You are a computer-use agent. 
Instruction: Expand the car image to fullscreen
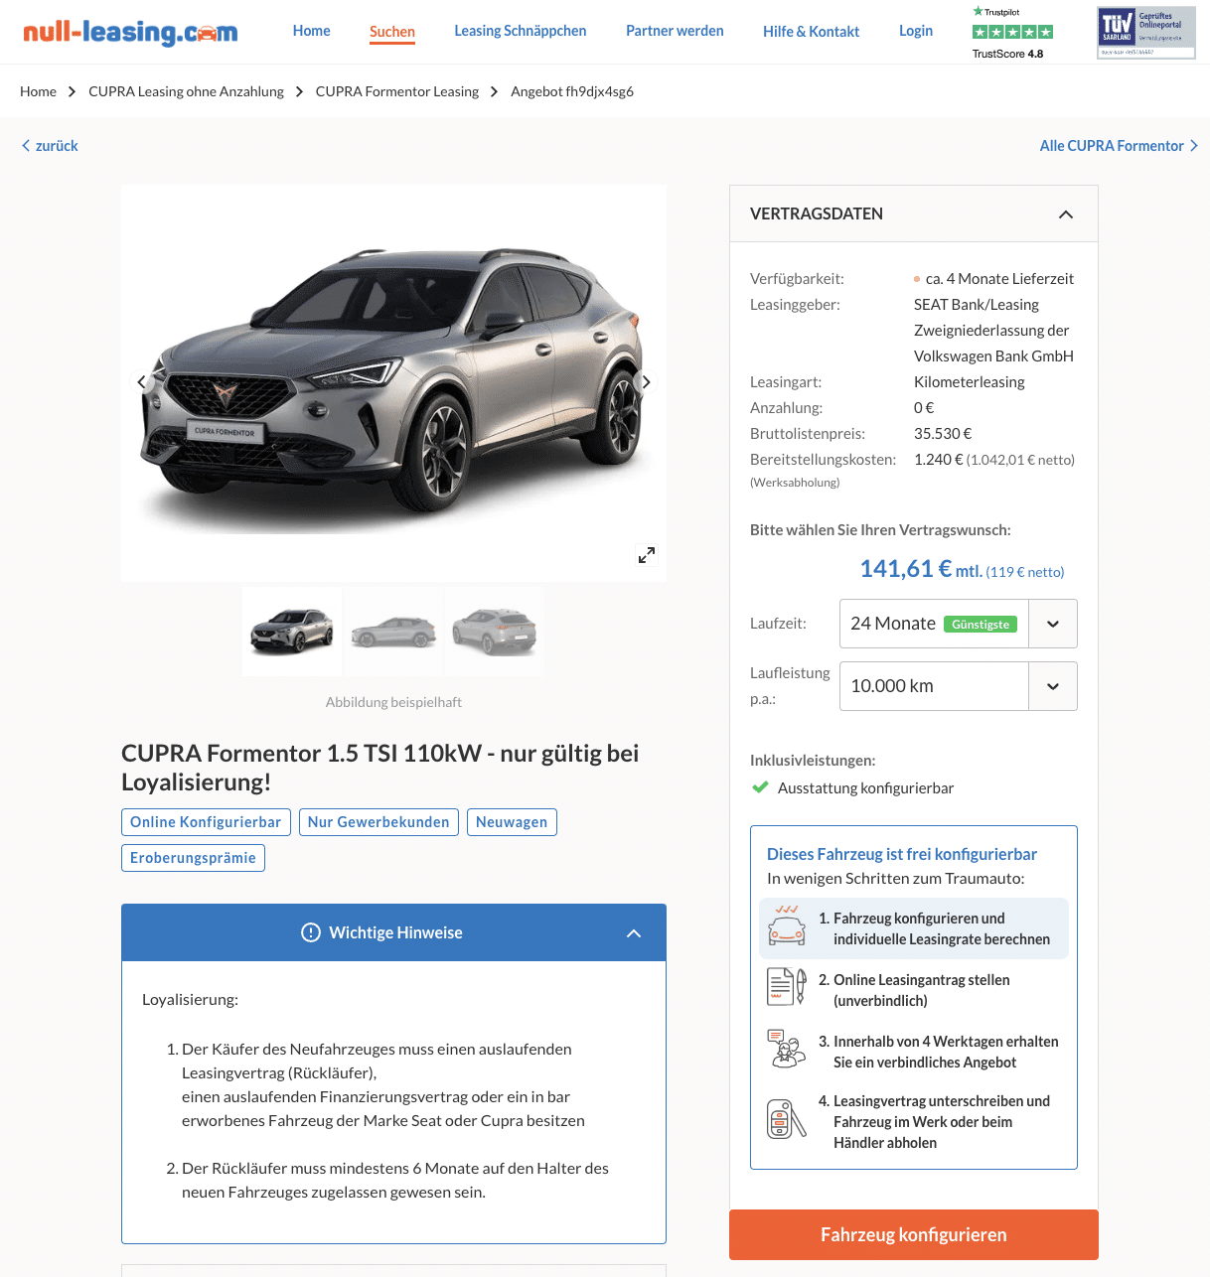[647, 555]
